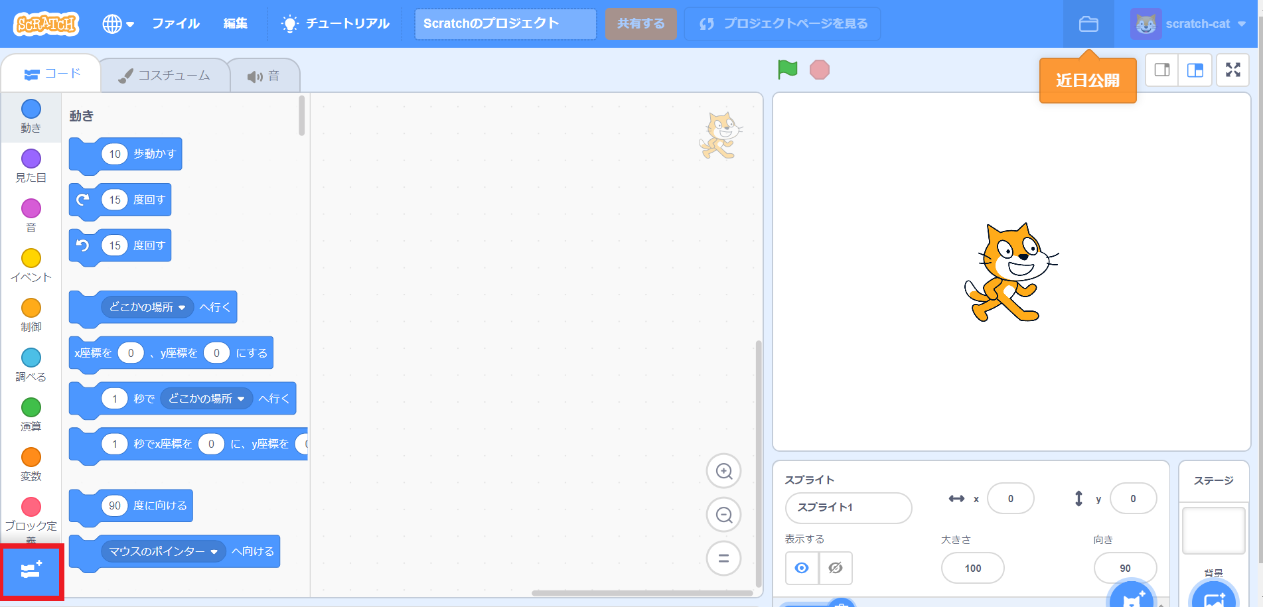This screenshot has width=1263, height=607.
Task: Open the Add Extension panel
Action: coord(31,572)
